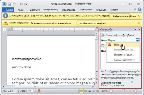
Task: Open the Αρχείο tab
Action: pos(8,10)
